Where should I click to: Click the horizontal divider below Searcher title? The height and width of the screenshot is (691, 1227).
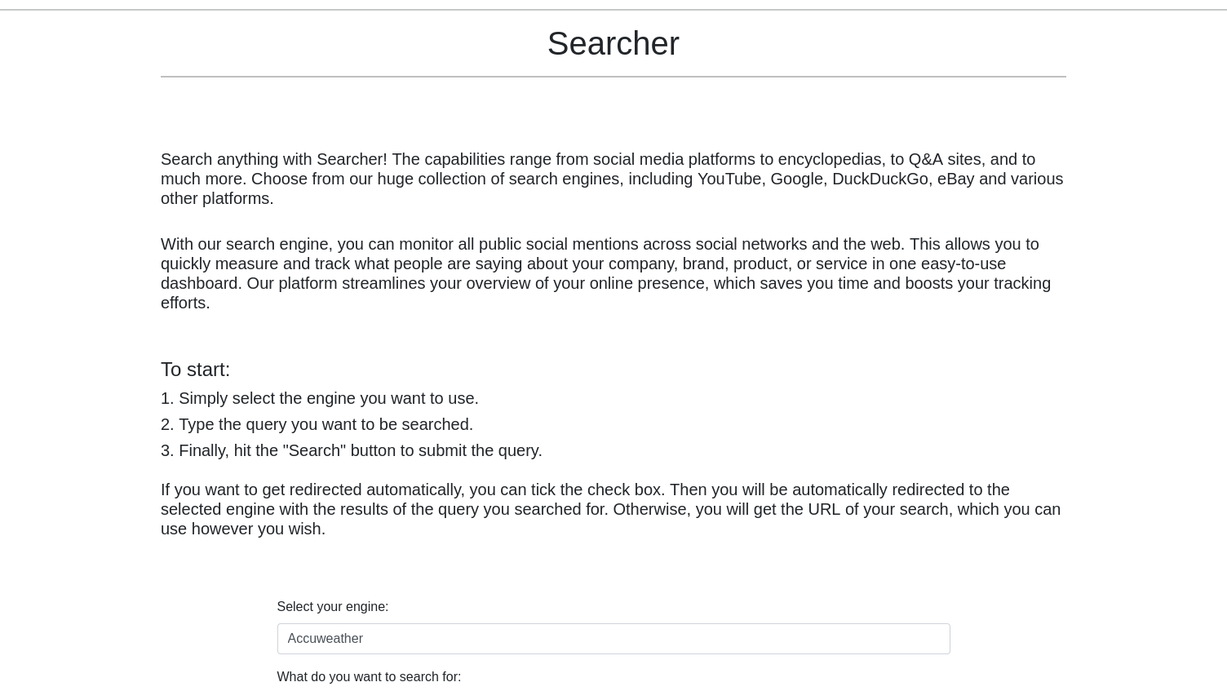pyautogui.click(x=613, y=77)
